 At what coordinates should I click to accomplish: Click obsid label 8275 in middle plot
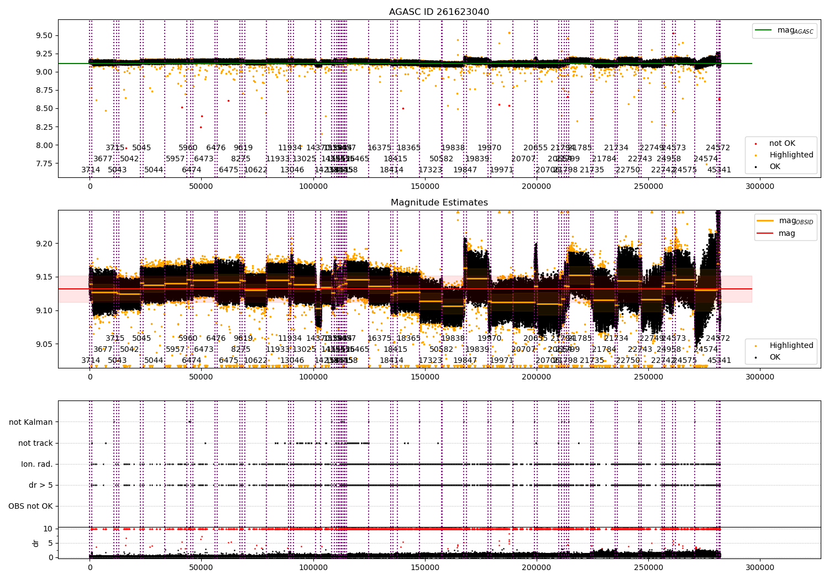click(241, 349)
